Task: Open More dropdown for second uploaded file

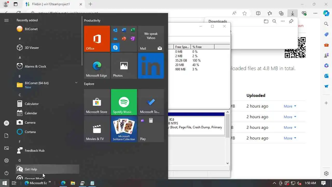Action: (x=290, y=117)
